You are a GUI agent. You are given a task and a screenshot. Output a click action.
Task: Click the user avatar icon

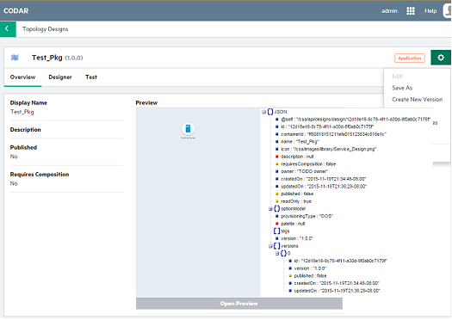(448, 11)
